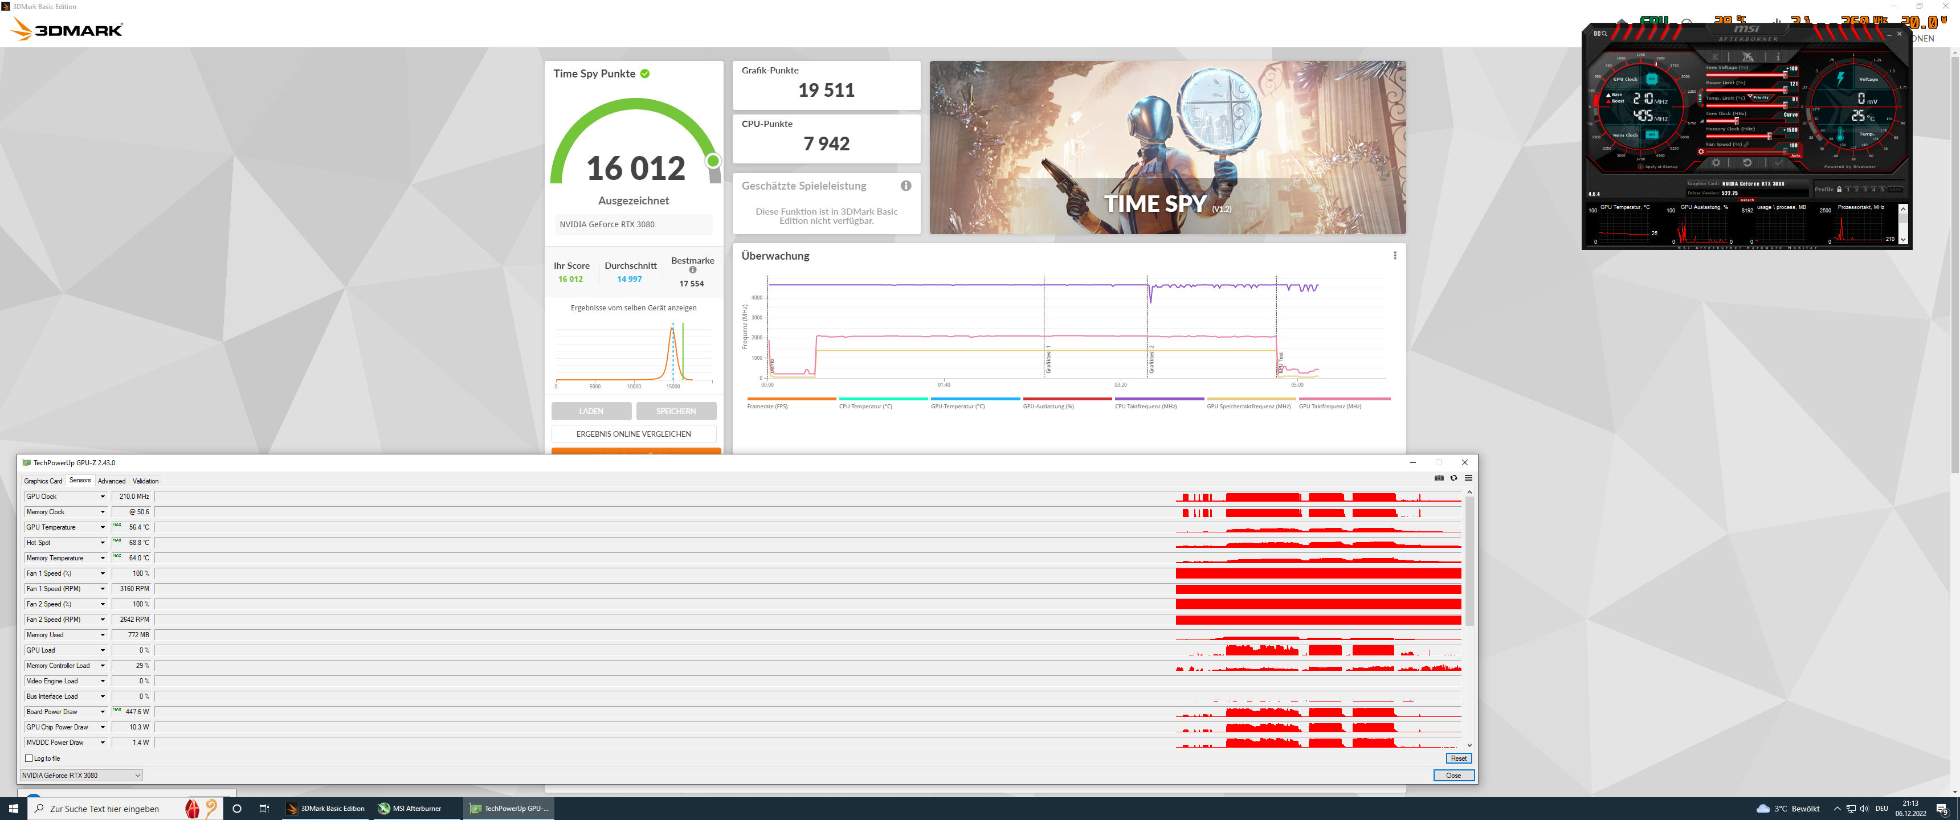Toggle fan speed Auto button
The height and width of the screenshot is (820, 1960).
tap(1796, 156)
